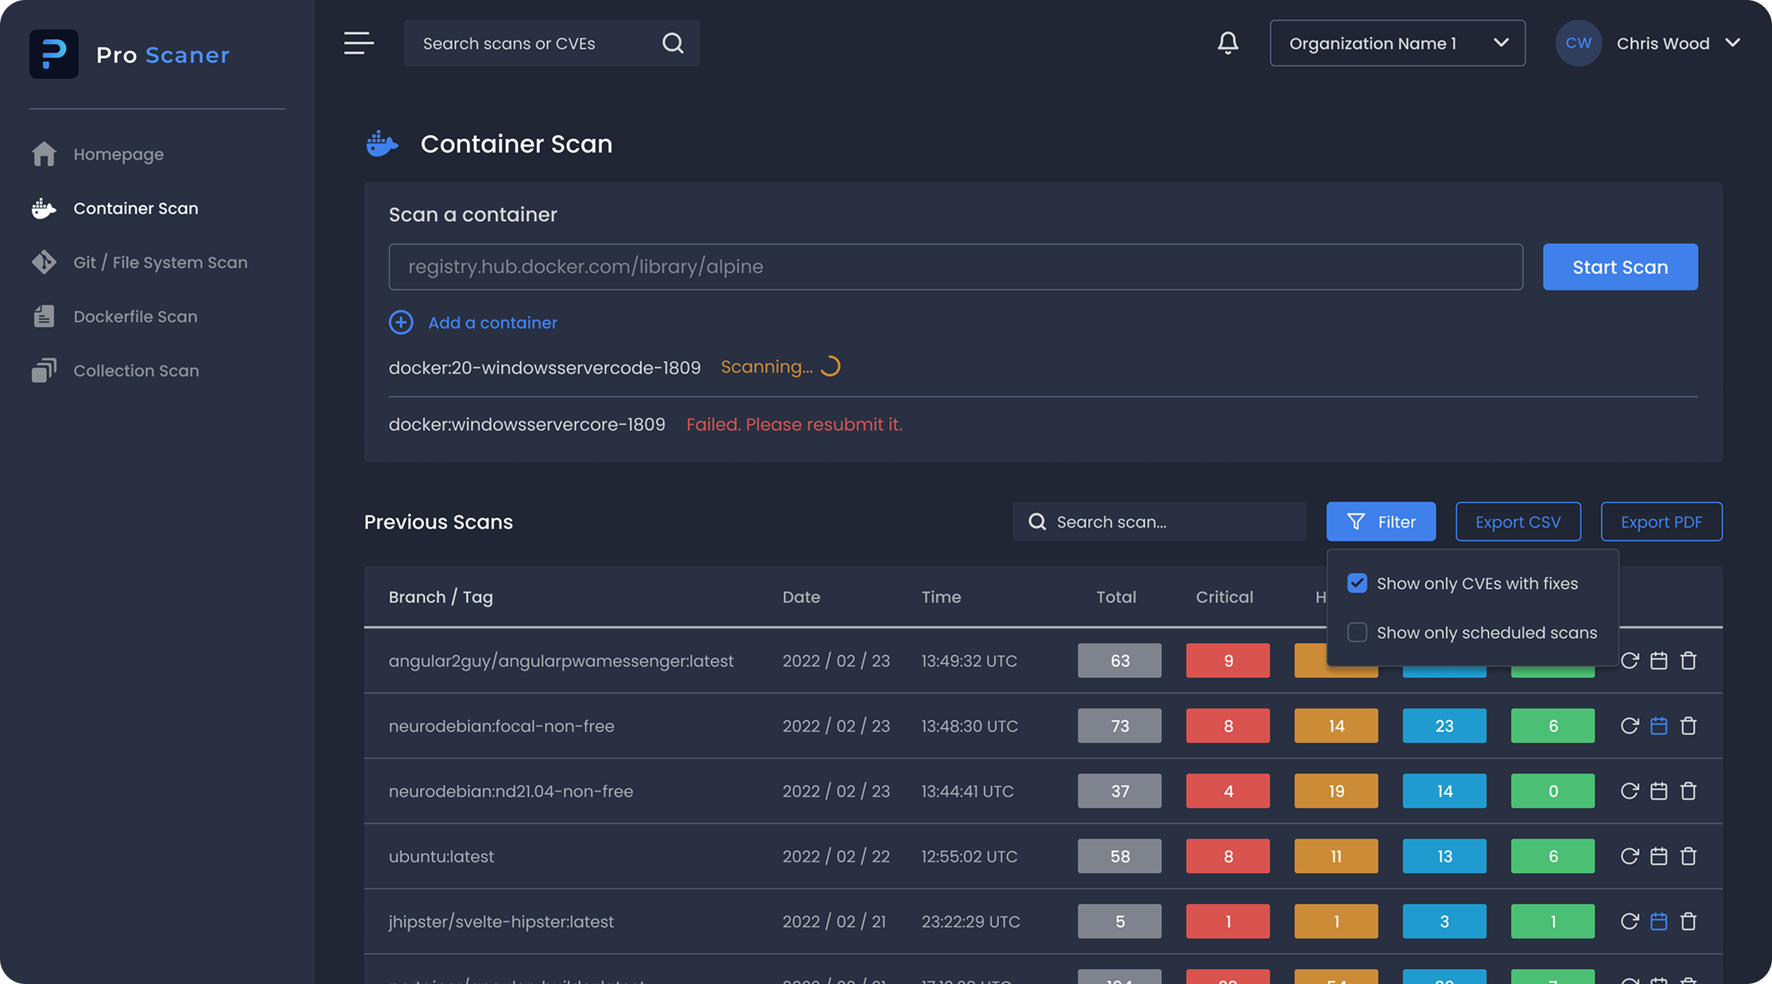Viewport: 1772px width, 984px height.
Task: Delete jhipster/svelte-hipster:latest scan
Action: pos(1688,921)
